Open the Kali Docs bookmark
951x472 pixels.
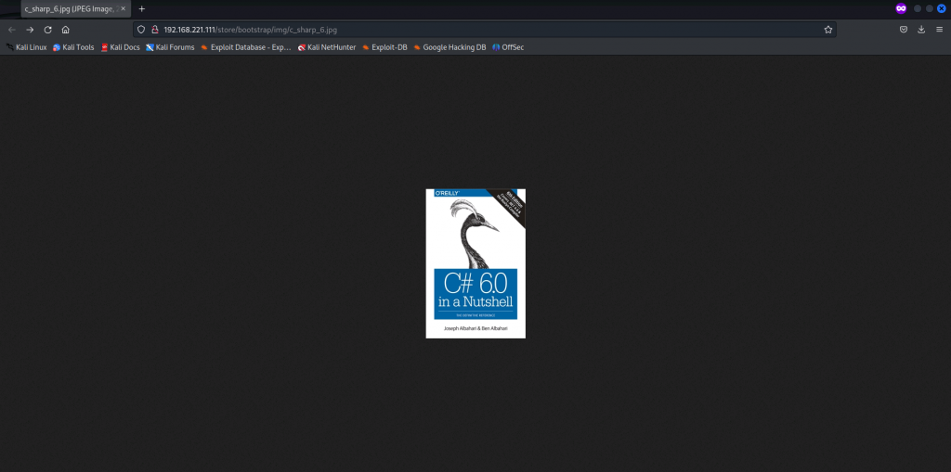pyautogui.click(x=120, y=47)
